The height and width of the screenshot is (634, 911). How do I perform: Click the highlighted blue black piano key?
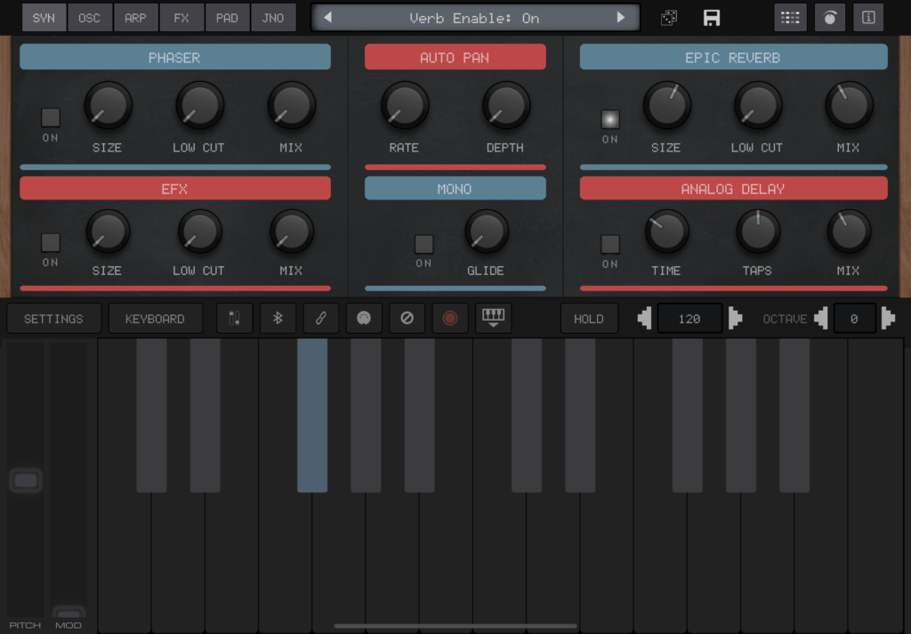pyautogui.click(x=312, y=414)
